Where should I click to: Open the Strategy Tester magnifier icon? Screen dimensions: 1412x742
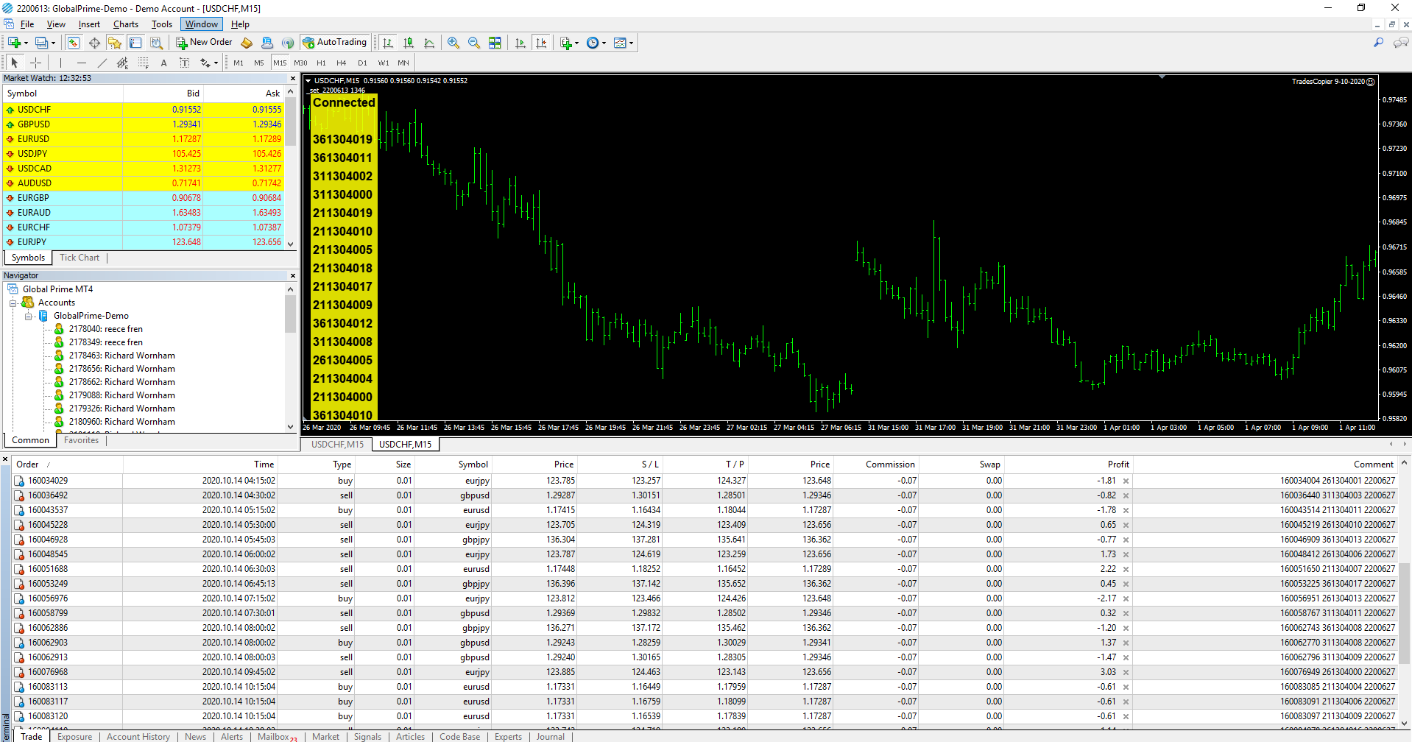click(156, 43)
